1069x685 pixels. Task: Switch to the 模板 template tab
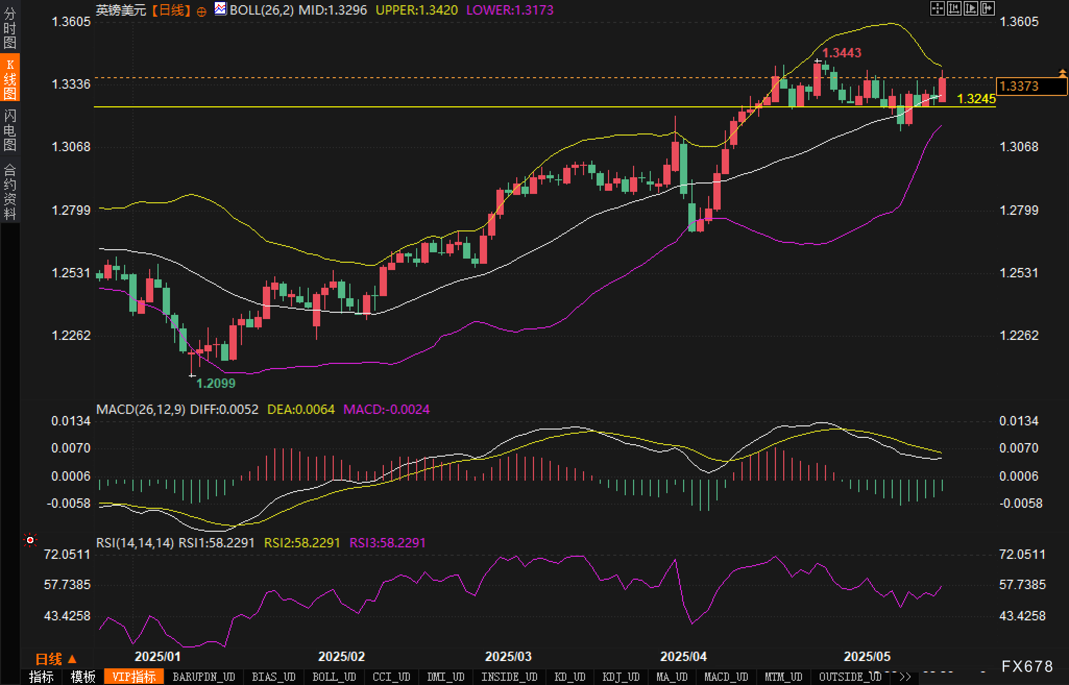[x=83, y=677]
